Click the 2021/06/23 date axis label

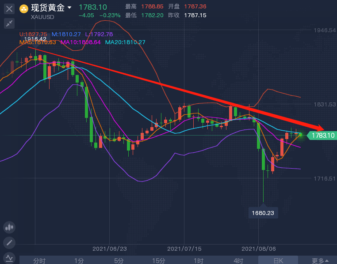coord(110,249)
